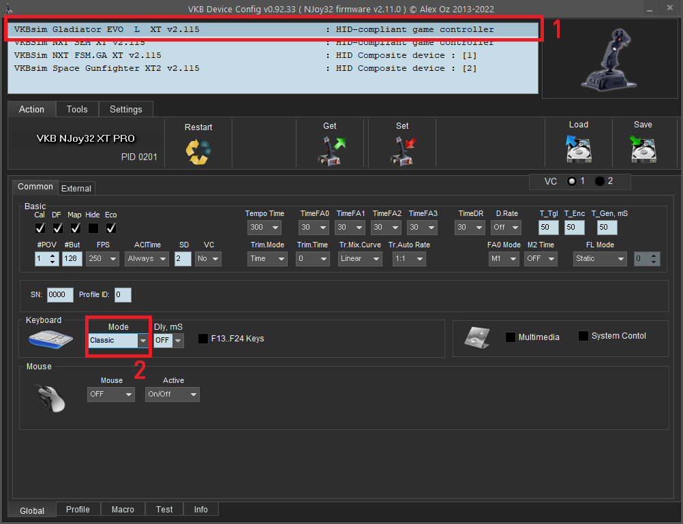Image resolution: width=683 pixels, height=524 pixels.
Task: Click the T_Tgl input field
Action: click(x=549, y=228)
